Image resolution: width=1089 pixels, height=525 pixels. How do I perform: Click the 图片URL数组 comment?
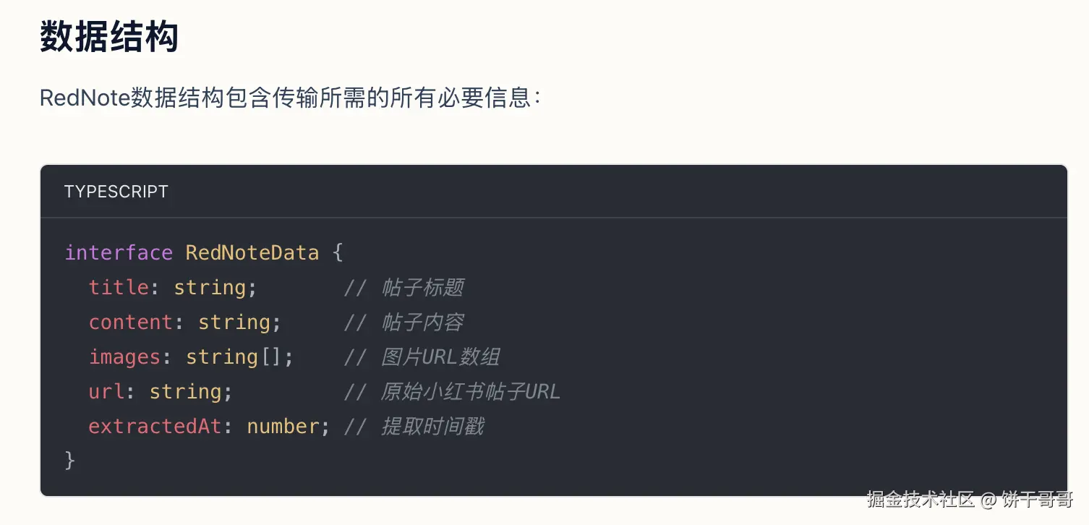pos(440,357)
